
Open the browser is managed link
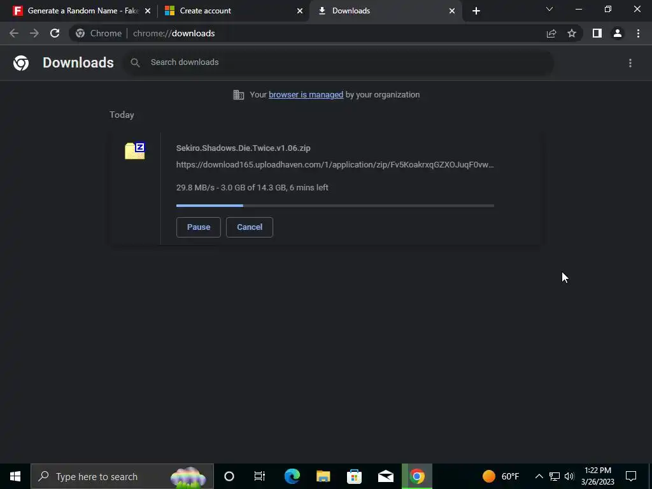[x=306, y=95]
